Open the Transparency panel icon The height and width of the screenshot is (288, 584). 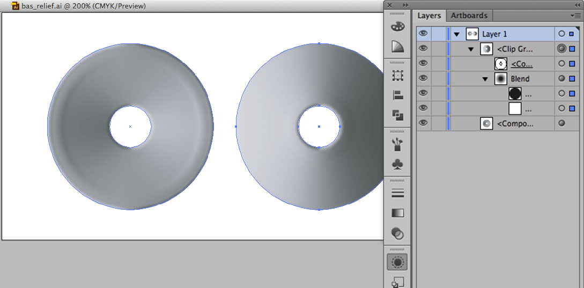(398, 233)
